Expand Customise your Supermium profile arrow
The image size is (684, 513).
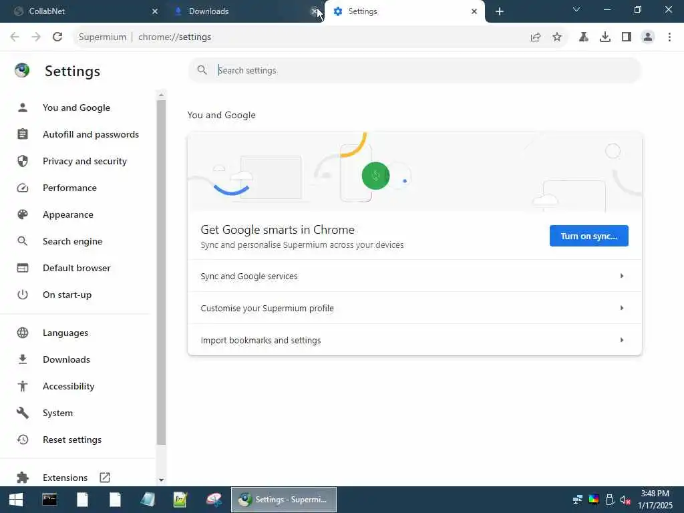[622, 308]
